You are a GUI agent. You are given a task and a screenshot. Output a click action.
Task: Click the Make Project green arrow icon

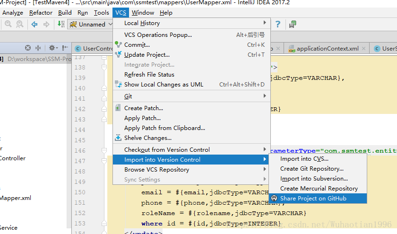point(61,24)
